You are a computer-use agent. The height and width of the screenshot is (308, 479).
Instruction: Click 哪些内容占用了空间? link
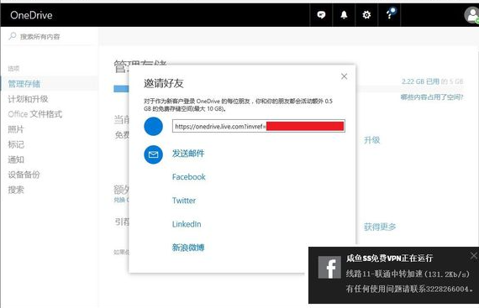(x=432, y=97)
